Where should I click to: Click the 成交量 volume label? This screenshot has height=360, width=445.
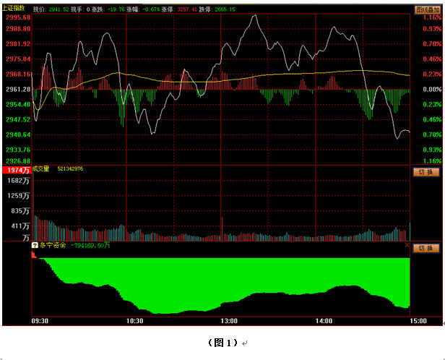40,169
